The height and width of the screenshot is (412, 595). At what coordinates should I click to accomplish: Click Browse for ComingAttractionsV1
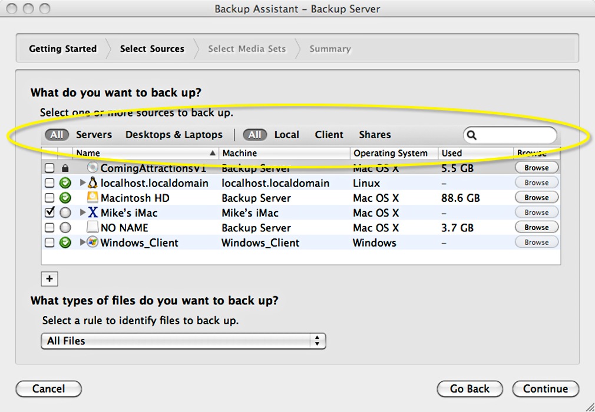click(x=537, y=168)
